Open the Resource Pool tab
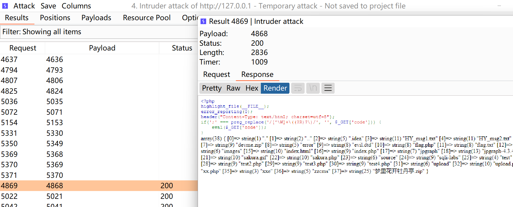This screenshot has height=207, width=513. tap(146, 18)
